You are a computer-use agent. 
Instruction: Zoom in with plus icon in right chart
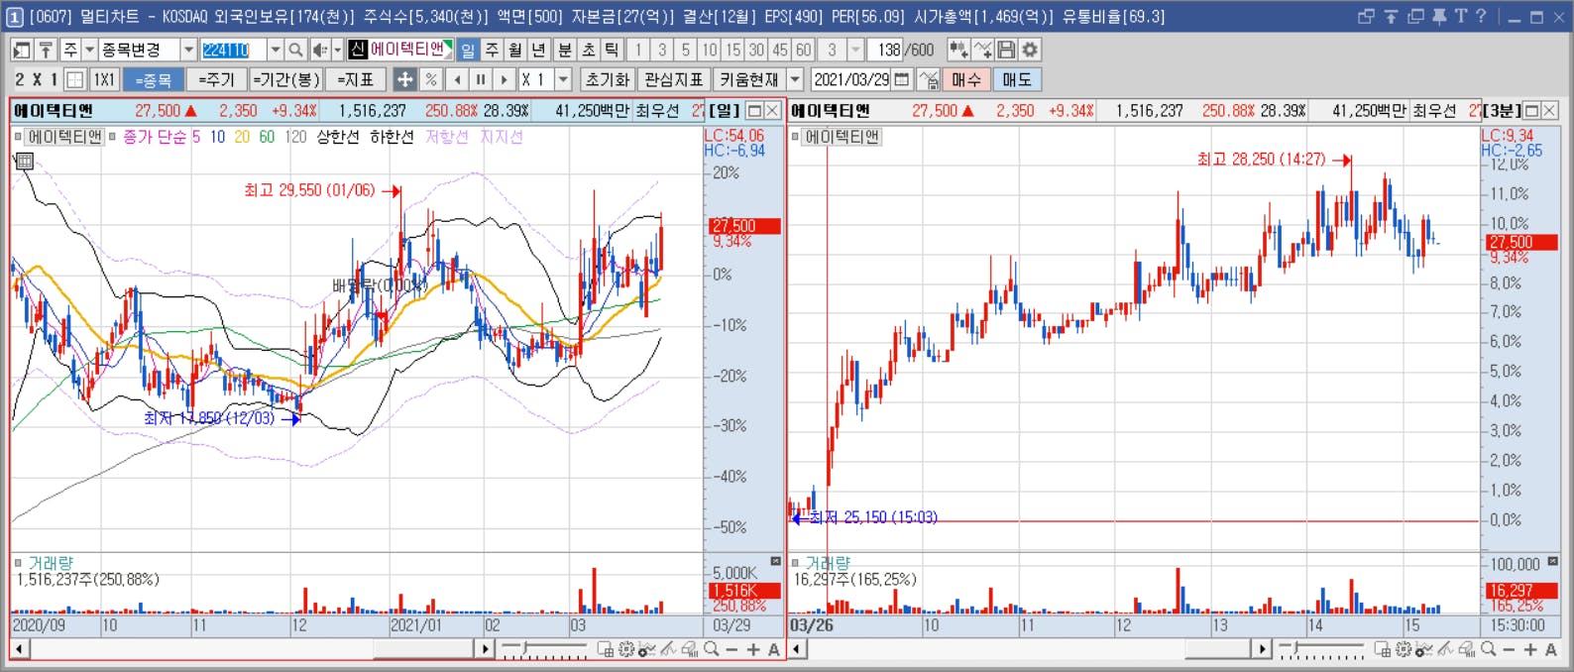(x=1530, y=649)
